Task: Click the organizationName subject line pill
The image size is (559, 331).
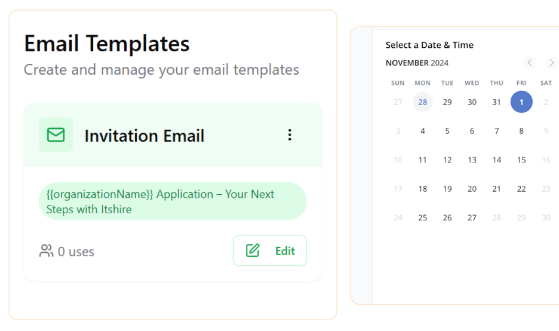Action: tap(172, 201)
